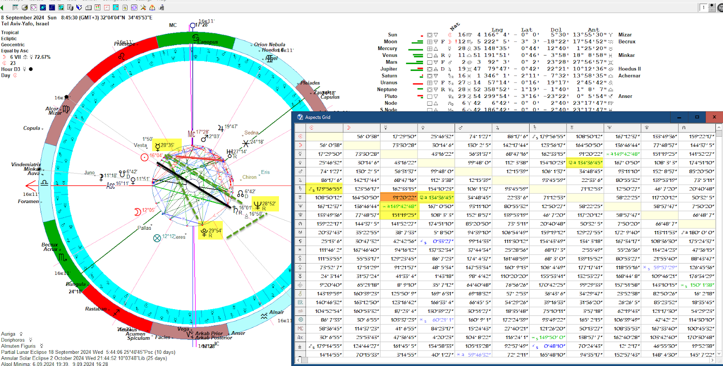Toggle the square box in Moon row
The height and width of the screenshot is (366, 723).
coord(430,42)
